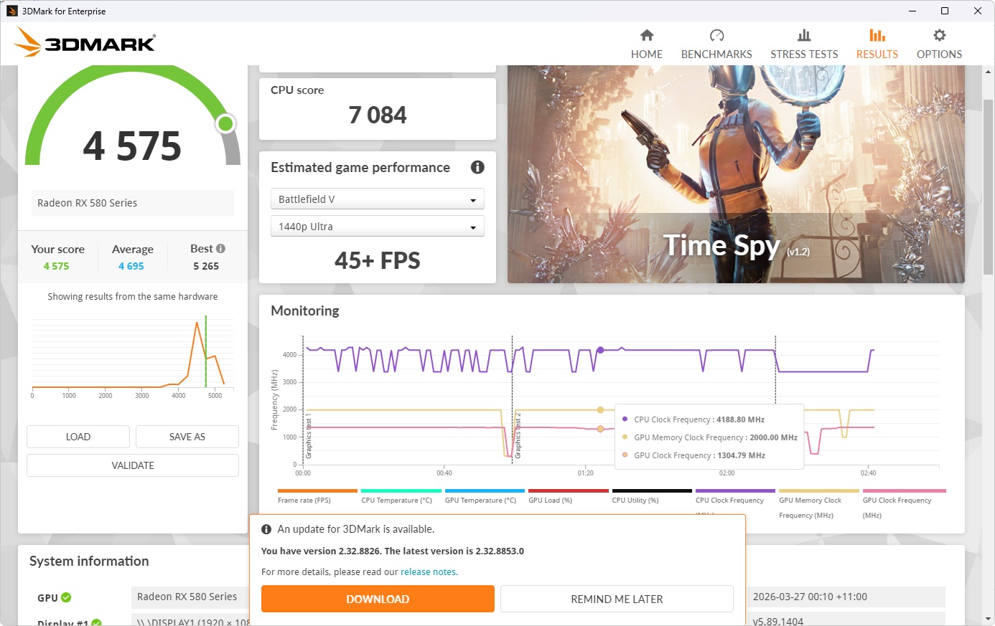Click BENCHMARKS menu label
Viewport: 995px width, 626px height.
(x=716, y=54)
